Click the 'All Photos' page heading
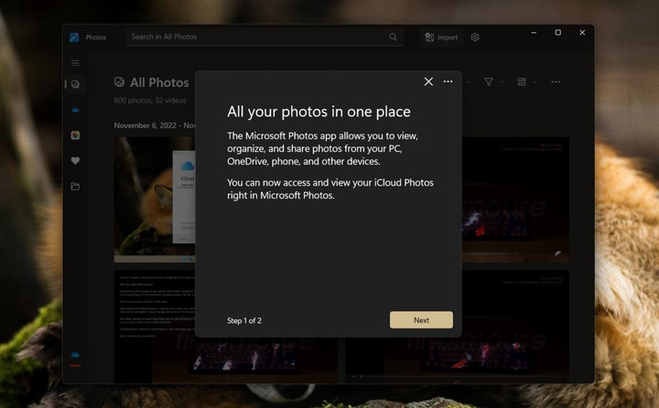Screen dimensions: 659x408 point(159,82)
